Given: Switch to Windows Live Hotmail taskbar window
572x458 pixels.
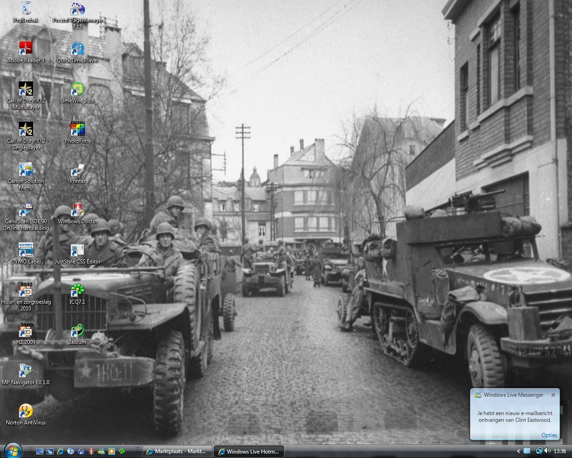Looking at the screenshot, I should [248, 451].
